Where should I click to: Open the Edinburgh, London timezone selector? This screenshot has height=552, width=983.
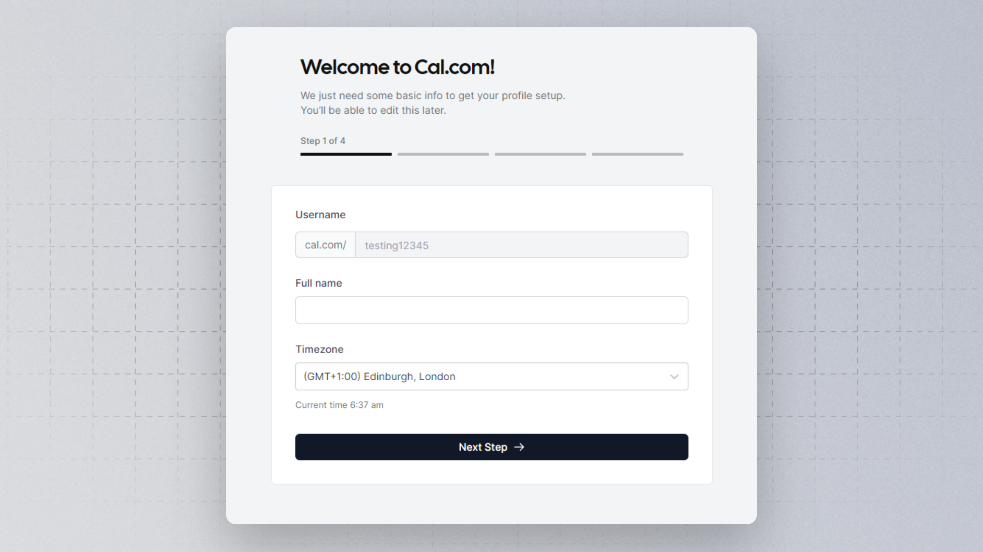tap(491, 377)
